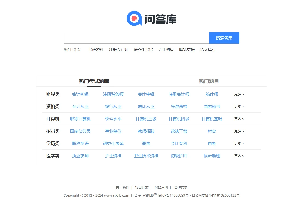Expand more 医学类 exams via 更多
The image size is (305, 207).
[x=238, y=156]
